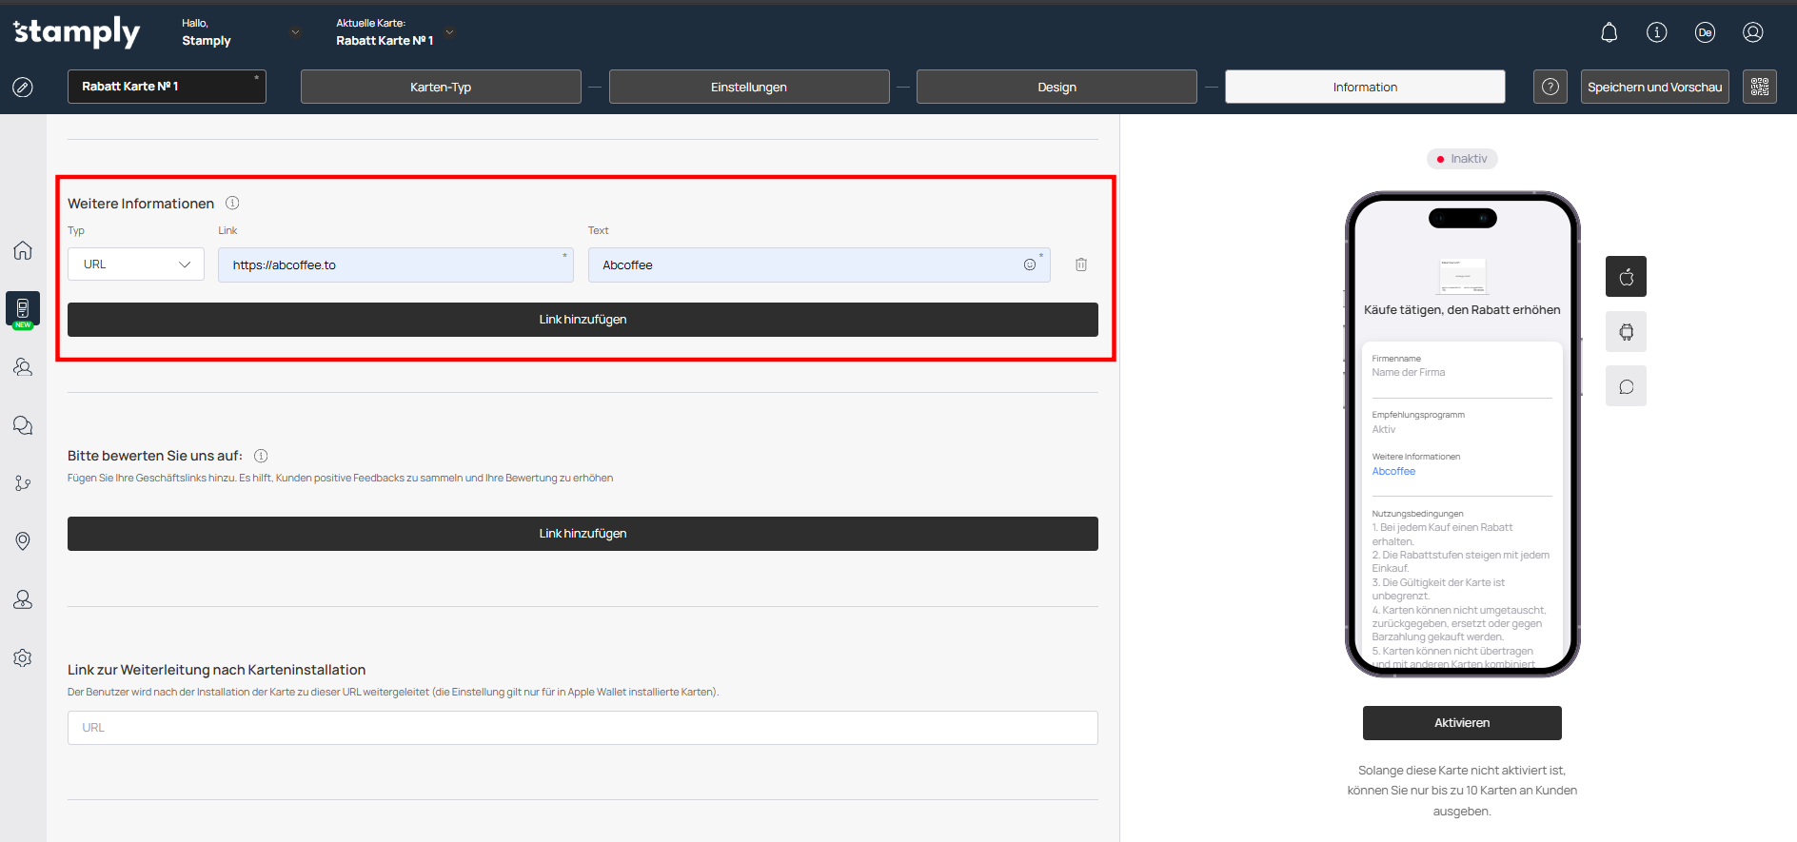This screenshot has width=1797, height=842.
Task: Open the location pin sidebar icon
Action: pos(23,541)
